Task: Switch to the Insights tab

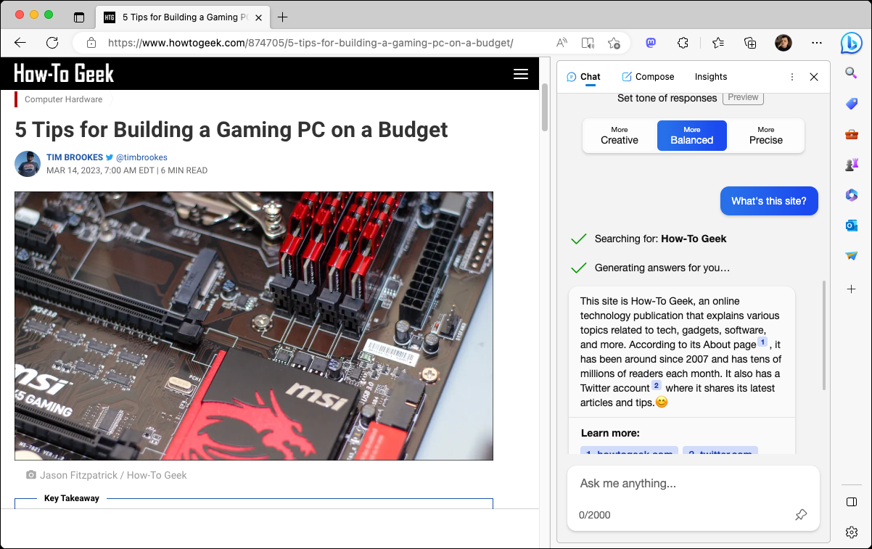Action: pos(710,76)
